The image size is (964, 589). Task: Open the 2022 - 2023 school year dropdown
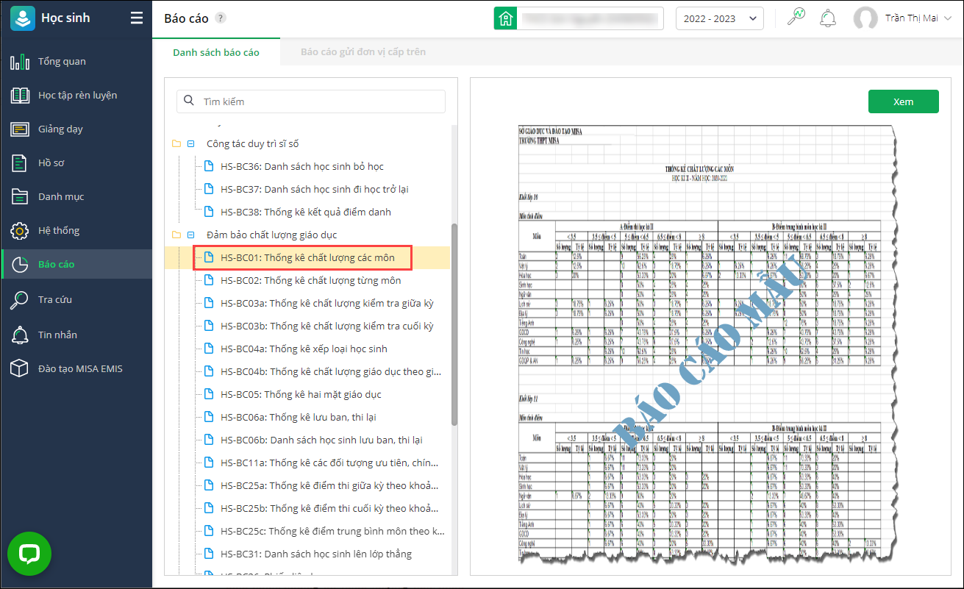pyautogui.click(x=719, y=18)
